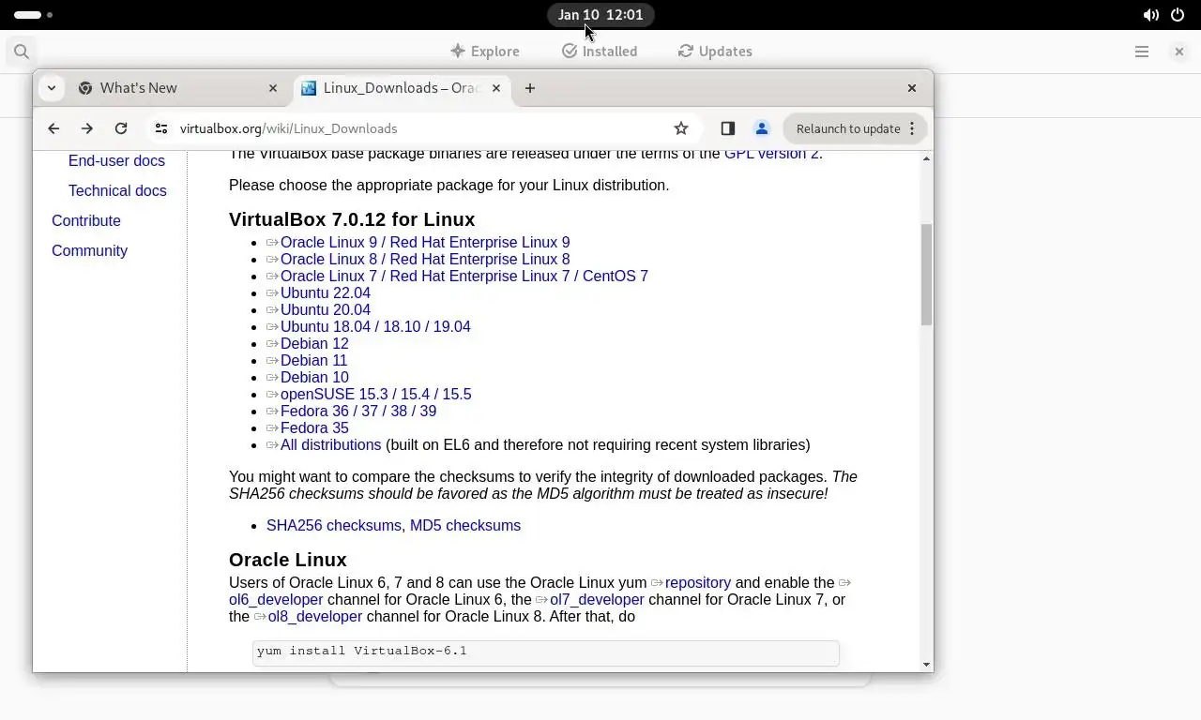Open the Chrome profile avatar

coord(762,128)
